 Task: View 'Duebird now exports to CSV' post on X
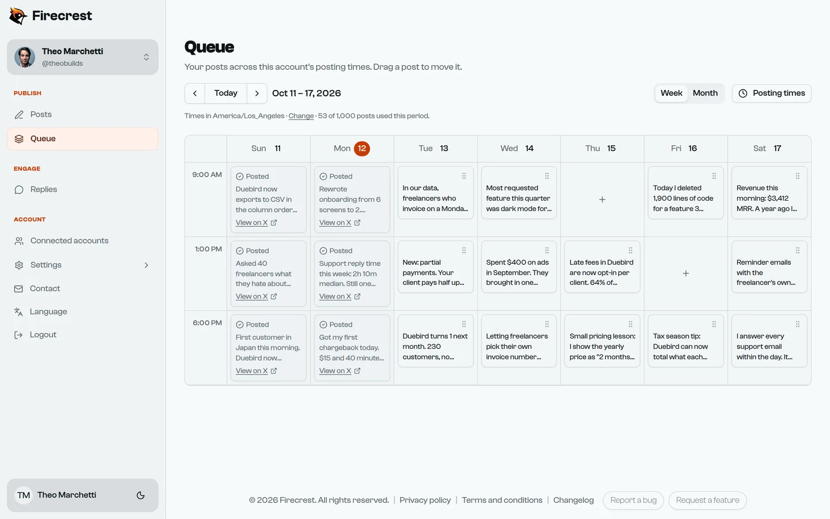pos(256,223)
